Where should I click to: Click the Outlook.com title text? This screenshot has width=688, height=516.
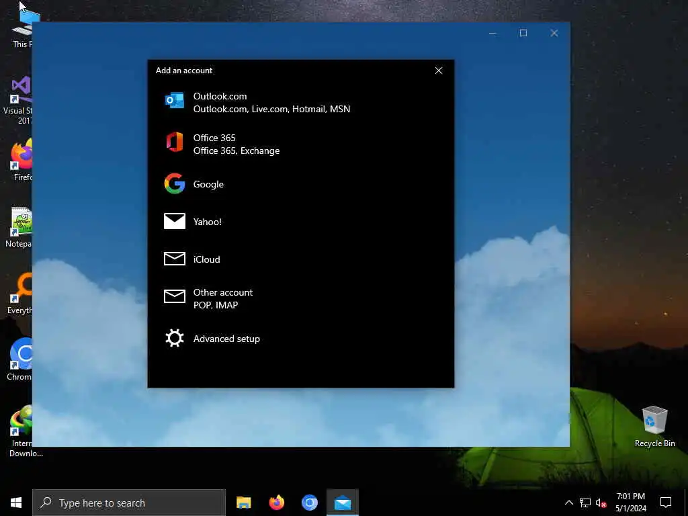220,96
